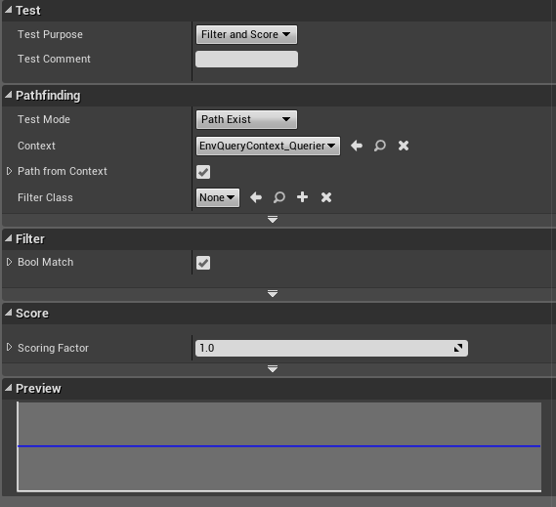Open the Test Purpose dropdown
Image resolution: width=556 pixels, height=507 pixels.
click(x=246, y=34)
